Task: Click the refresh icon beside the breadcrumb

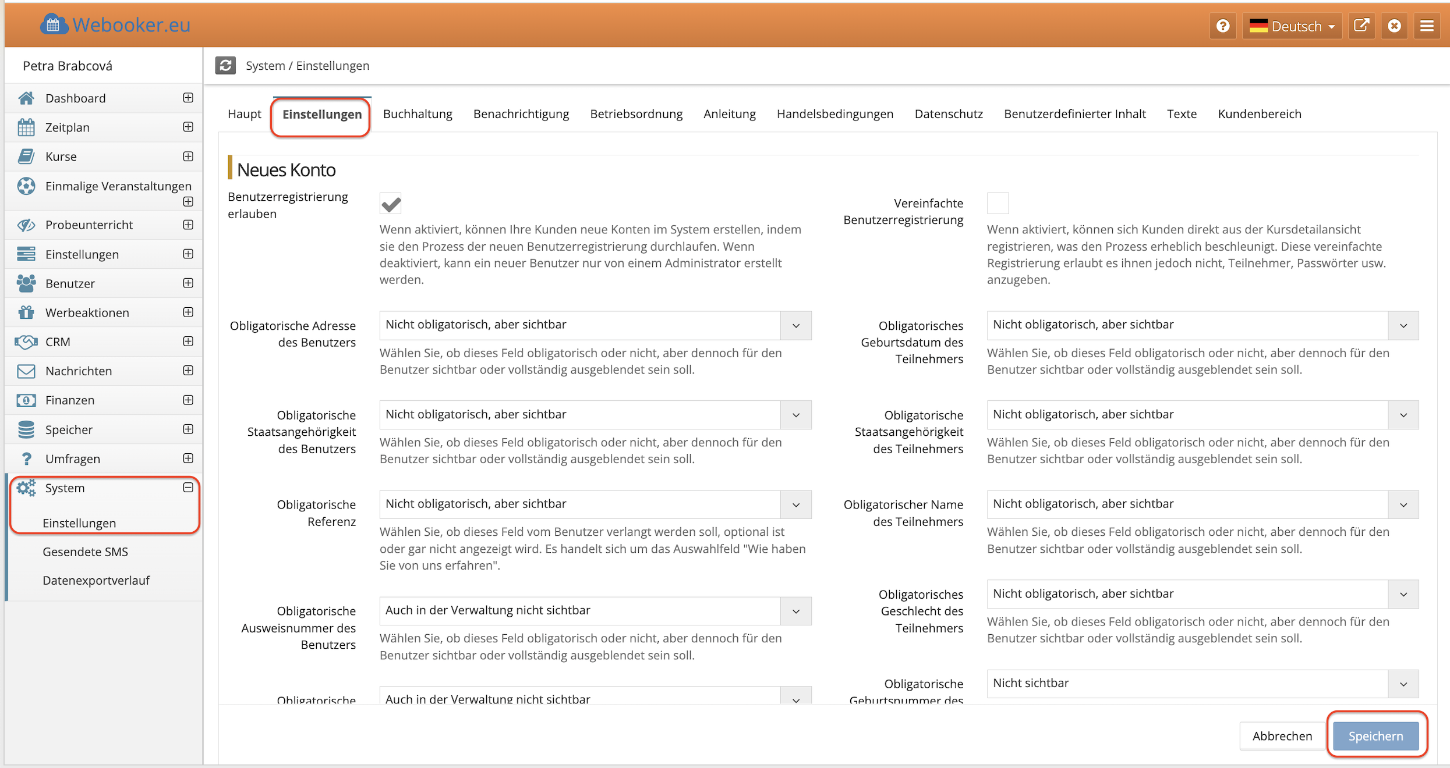Action: click(225, 65)
